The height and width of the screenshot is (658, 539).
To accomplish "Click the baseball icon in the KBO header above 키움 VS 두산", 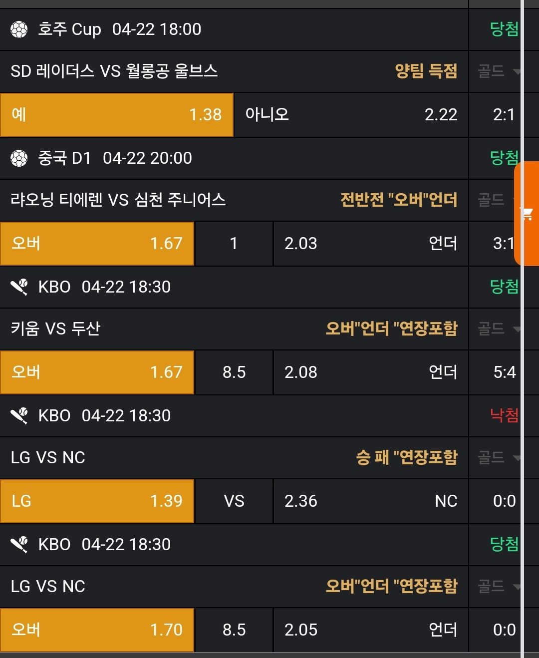I will pyautogui.click(x=19, y=287).
